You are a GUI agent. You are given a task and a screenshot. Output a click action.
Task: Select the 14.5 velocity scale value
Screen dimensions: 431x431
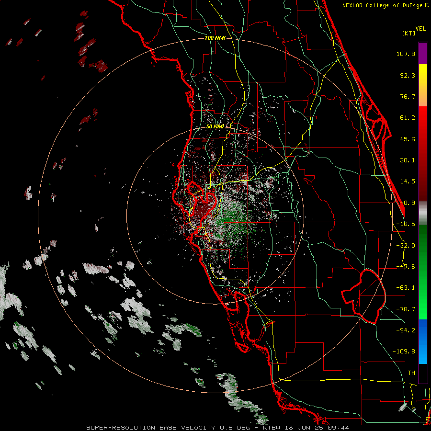click(x=408, y=181)
